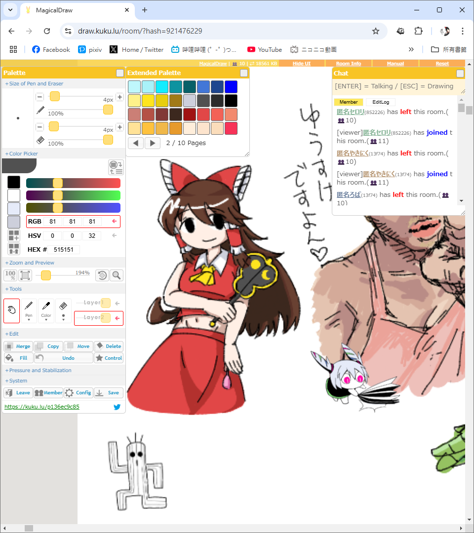Go to next palette page

(153, 143)
